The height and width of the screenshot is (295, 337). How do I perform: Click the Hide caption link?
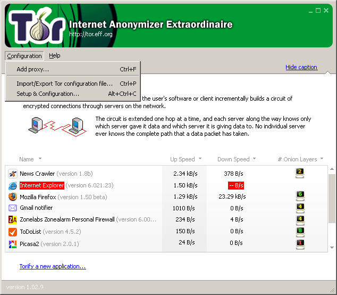click(x=301, y=67)
